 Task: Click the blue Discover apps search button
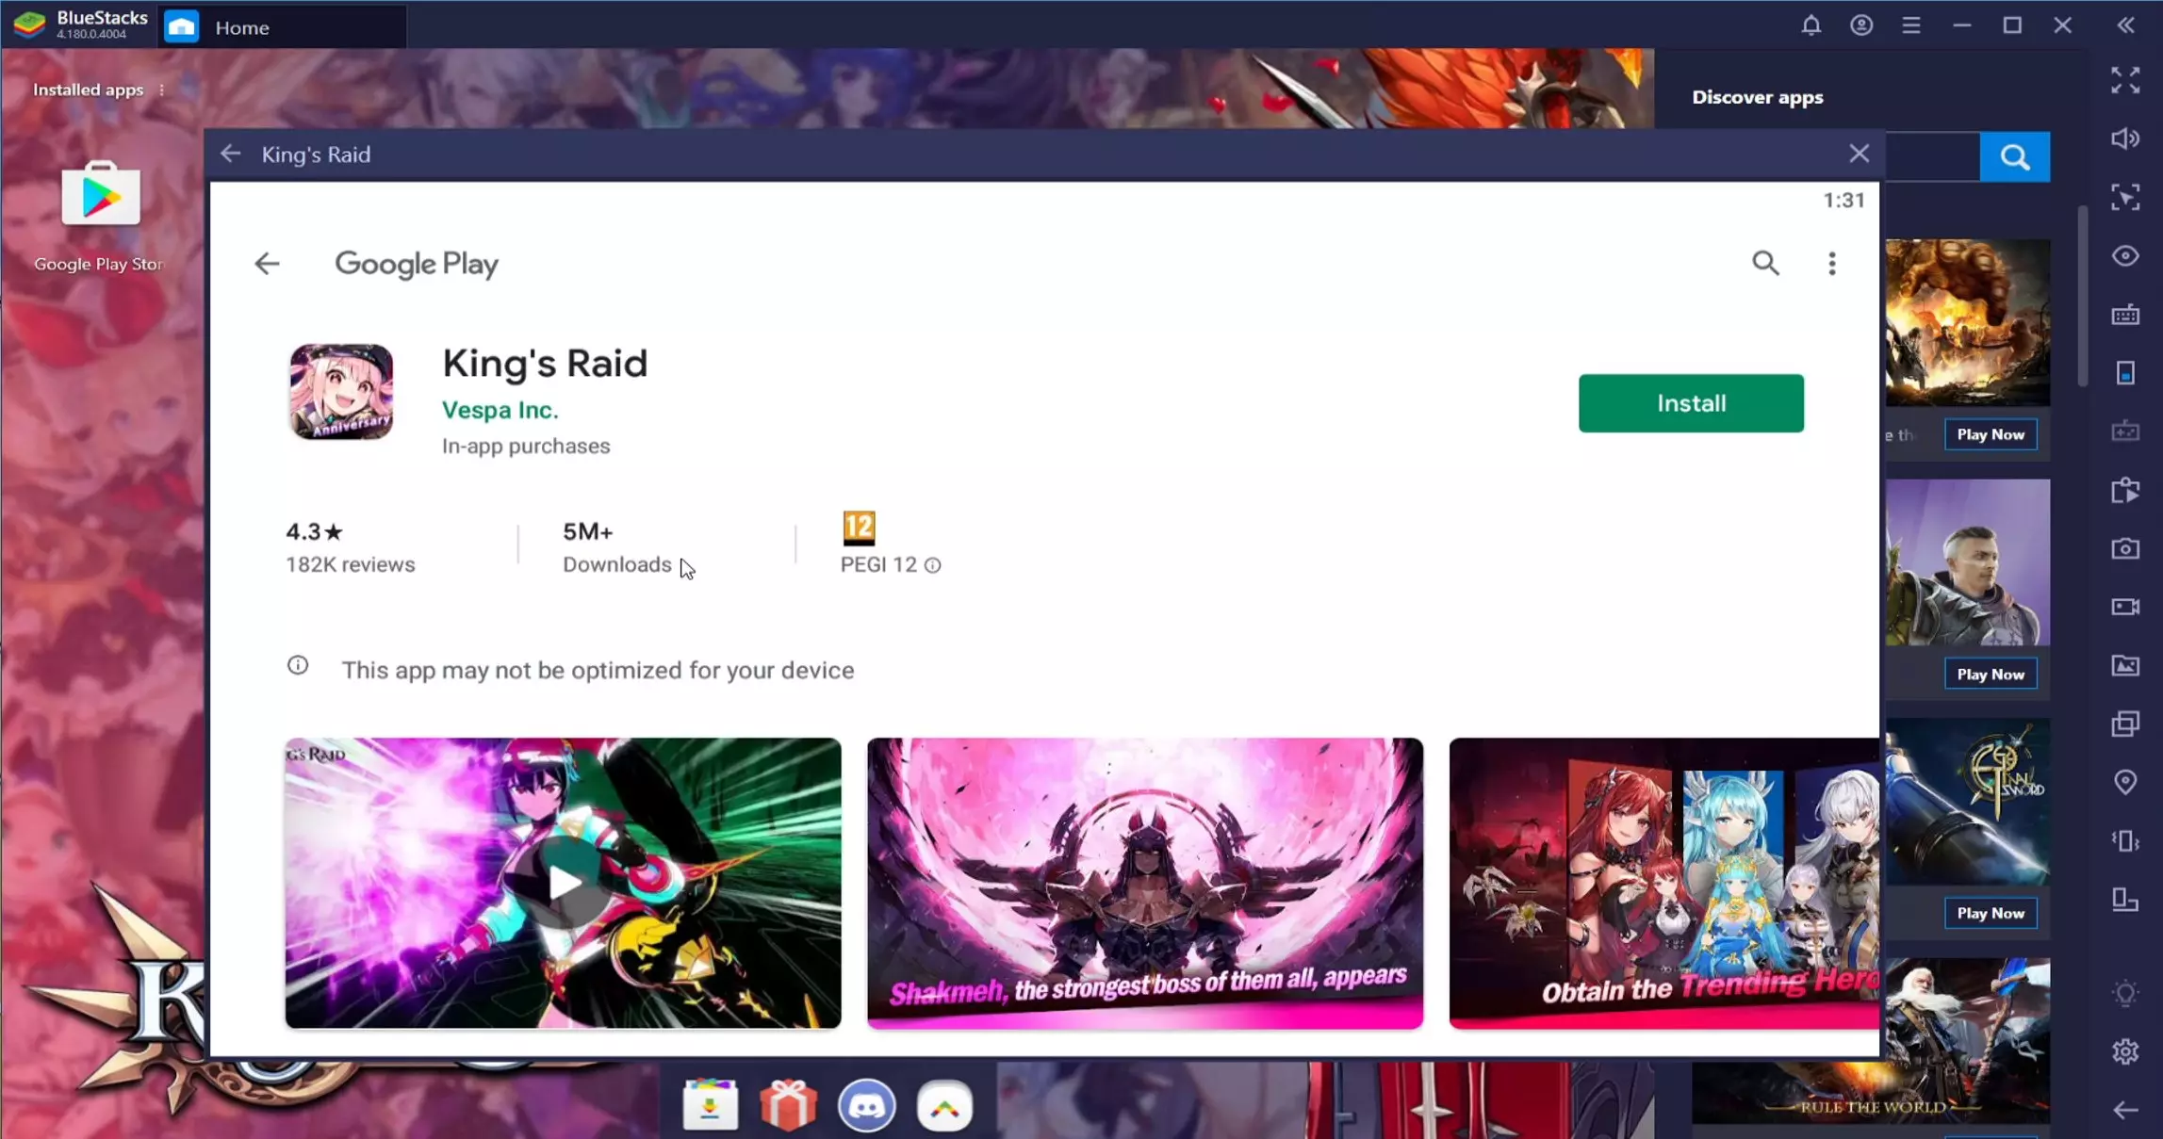coord(2014,157)
